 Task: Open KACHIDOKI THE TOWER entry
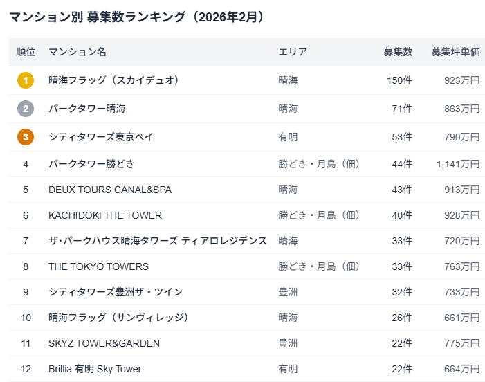(105, 215)
